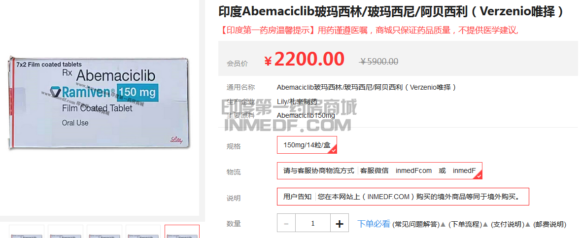The image size is (581, 238).
Task: Select the first product thumbnail
Action: click(26, 231)
